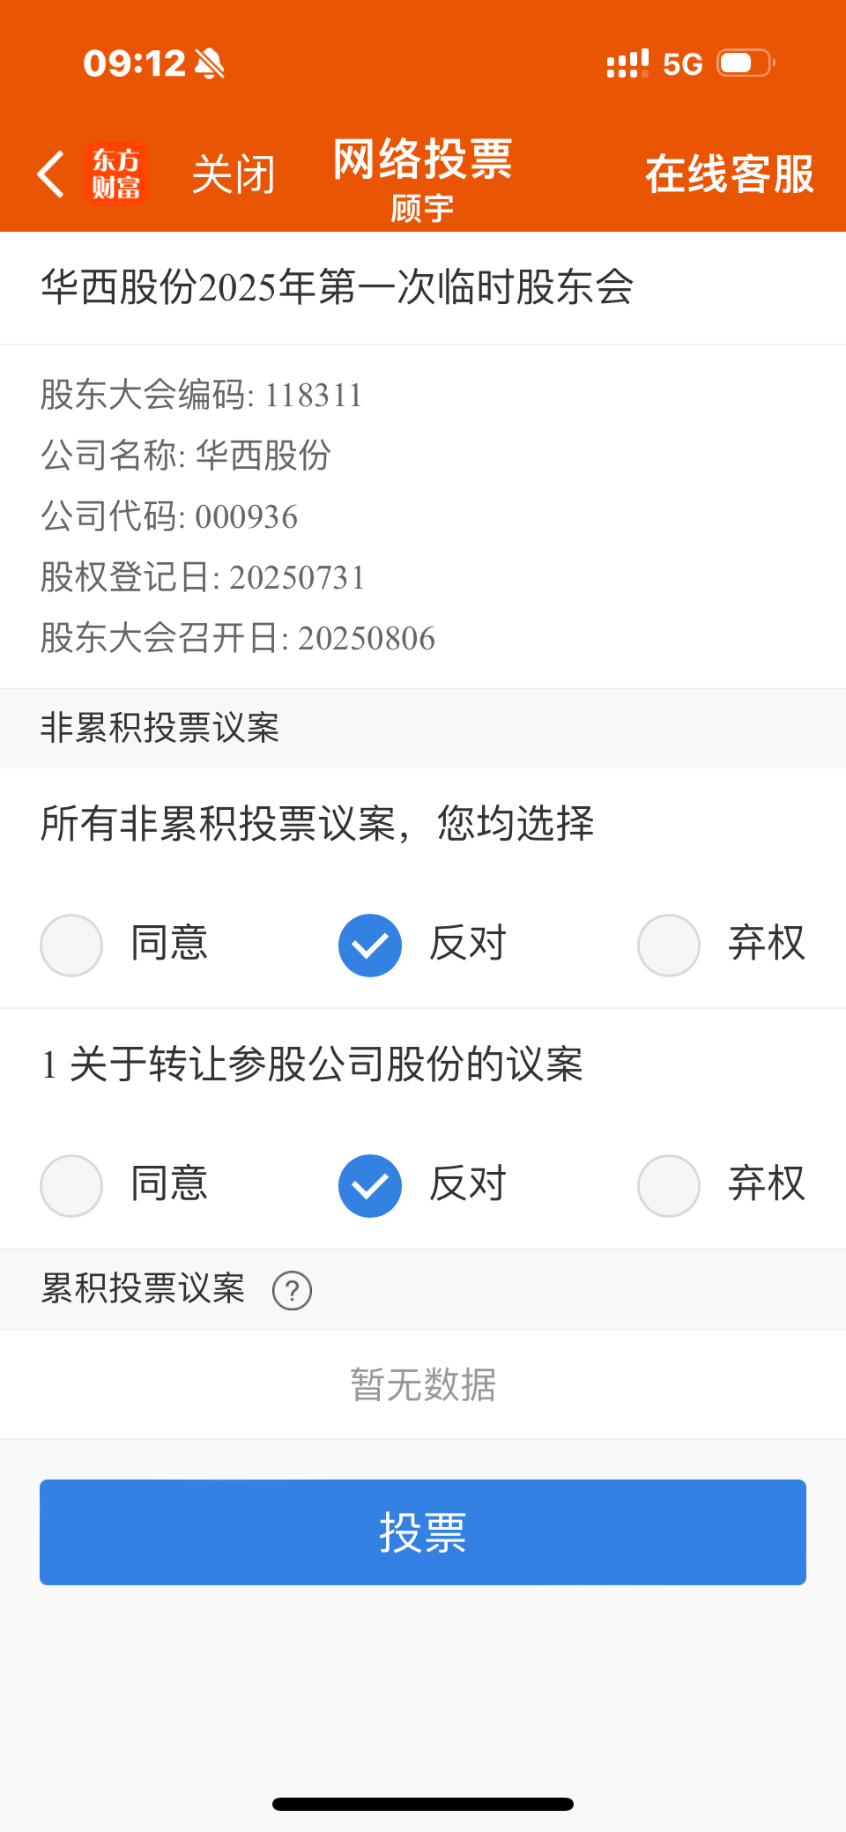
Task: Select 反对 for all non-cumulative proposals
Action: [x=423, y=945]
